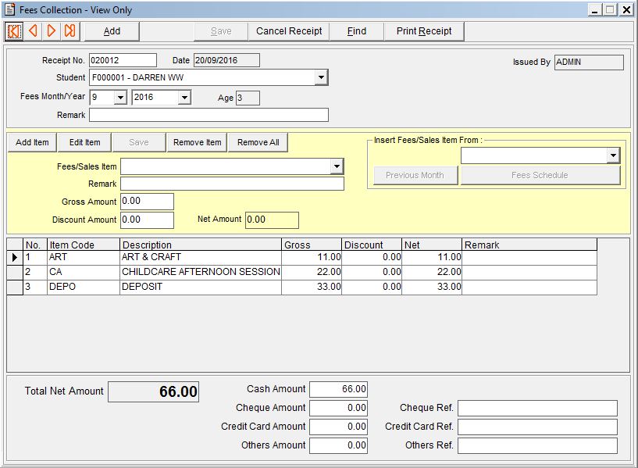This screenshot has height=468, width=638.
Task: Click the Discount Amount field
Action: tap(147, 220)
